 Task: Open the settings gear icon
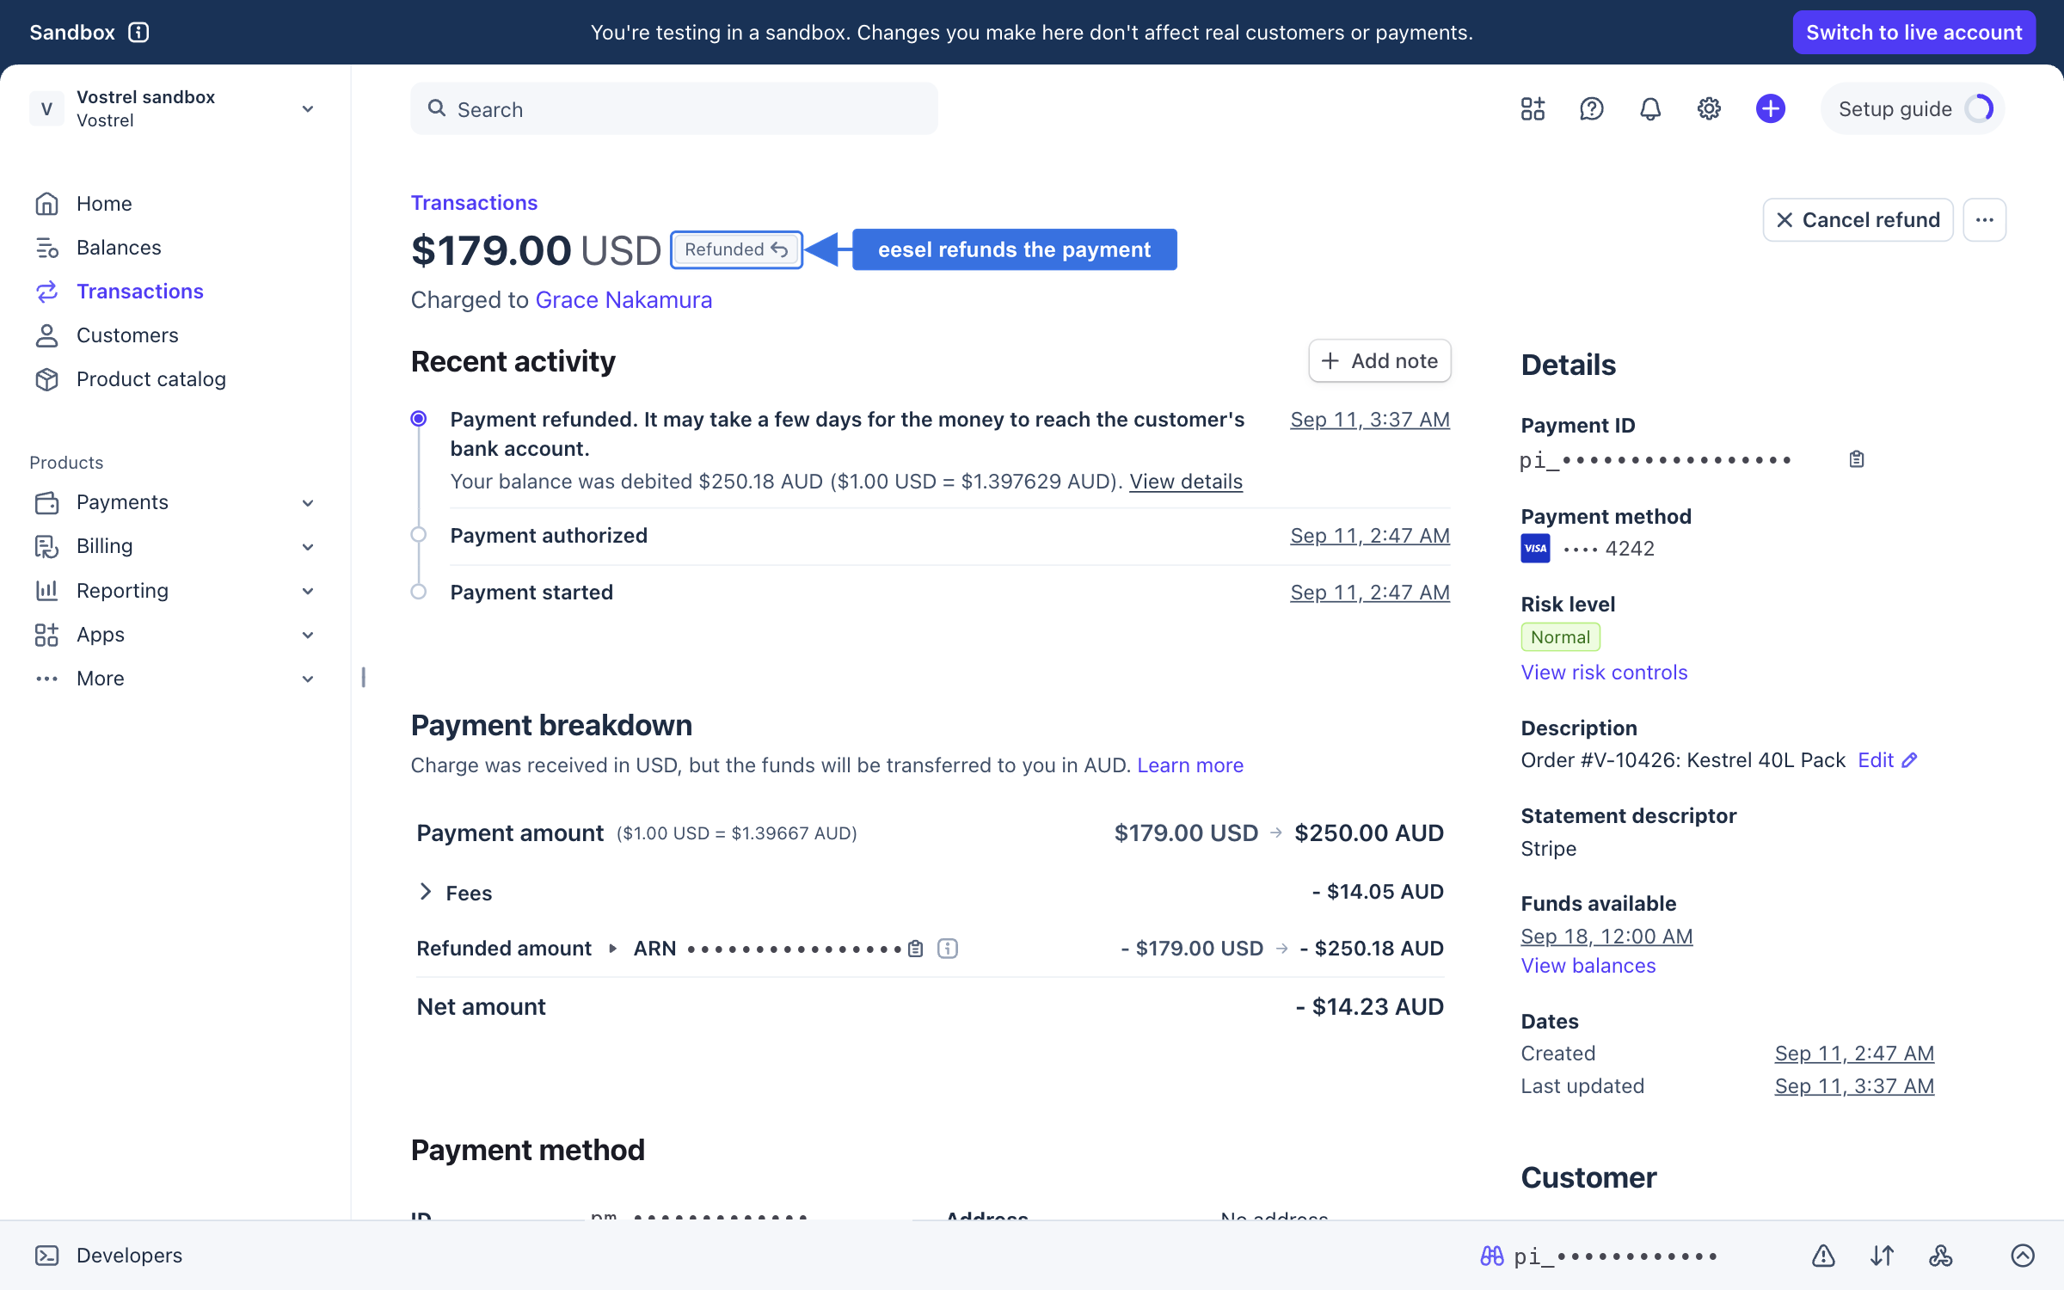(1708, 108)
